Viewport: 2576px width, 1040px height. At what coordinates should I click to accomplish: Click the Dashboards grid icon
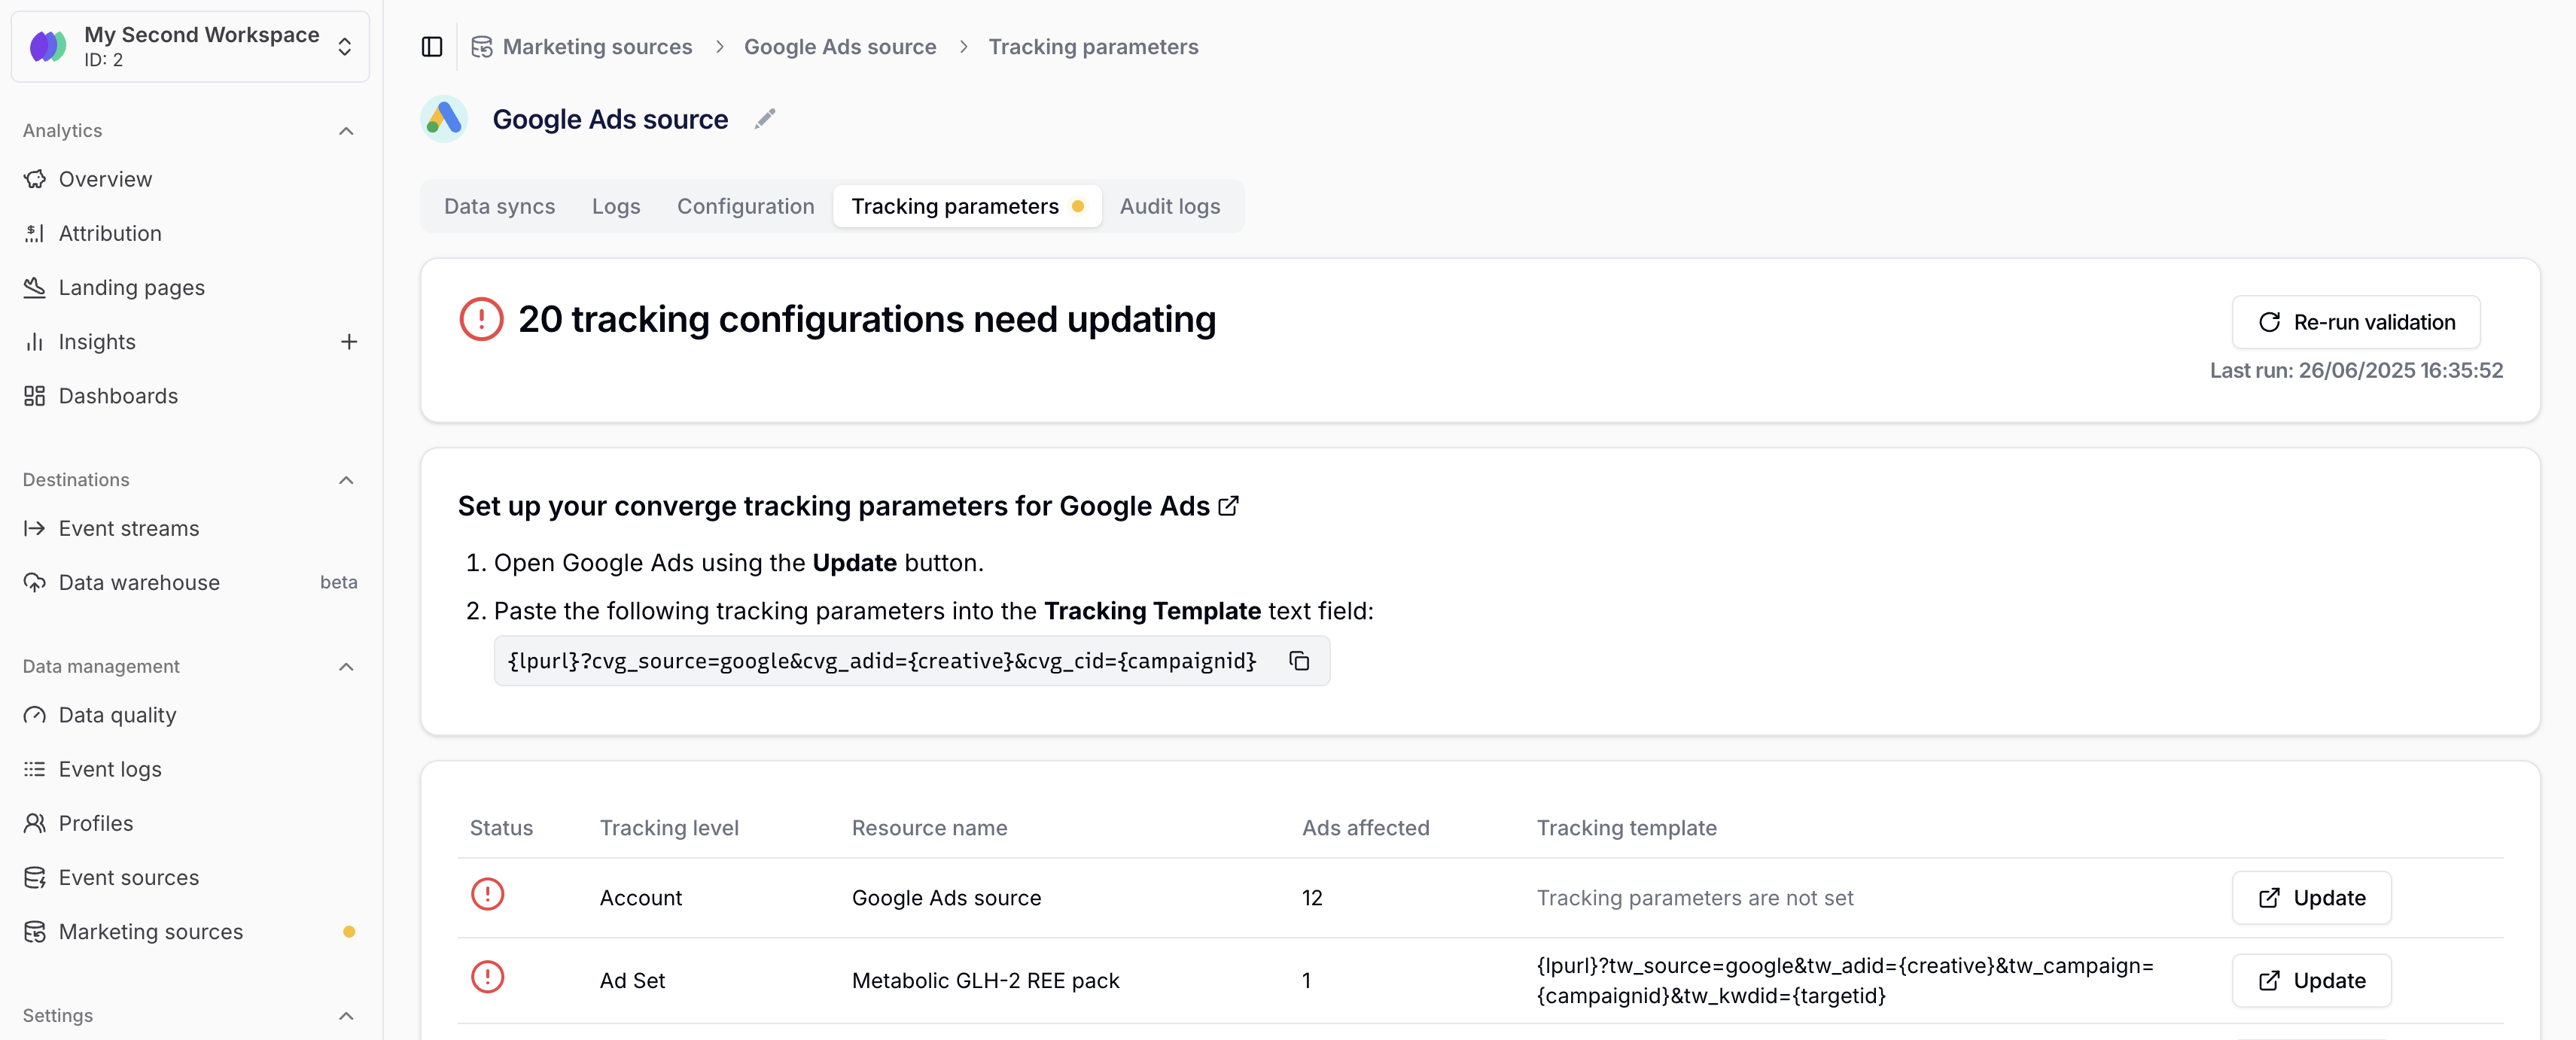35,396
